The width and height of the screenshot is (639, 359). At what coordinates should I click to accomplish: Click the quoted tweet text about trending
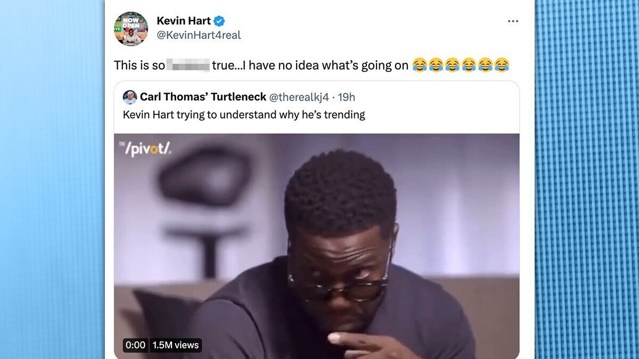point(244,114)
